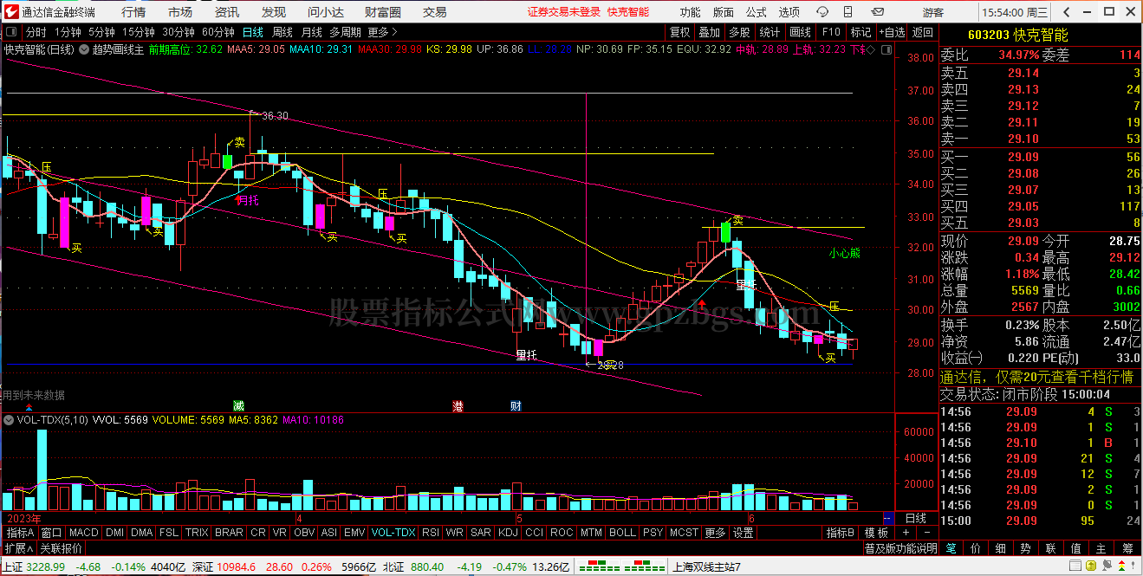Open the 模板 template menu
Screen dimensions: 1143x576
(x=877, y=533)
